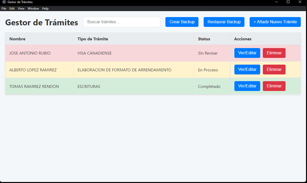Image resolution: width=307 pixels, height=183 pixels.
Task: Open the View menu
Action: click(x=21, y=9)
